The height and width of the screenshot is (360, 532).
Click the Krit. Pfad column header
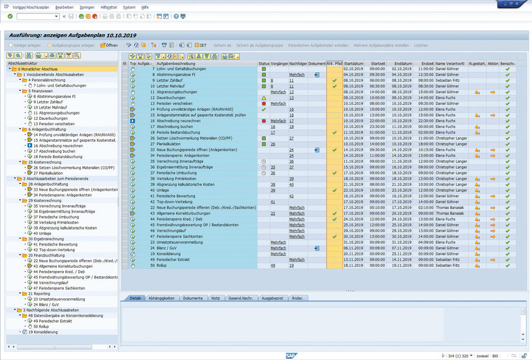coord(334,63)
